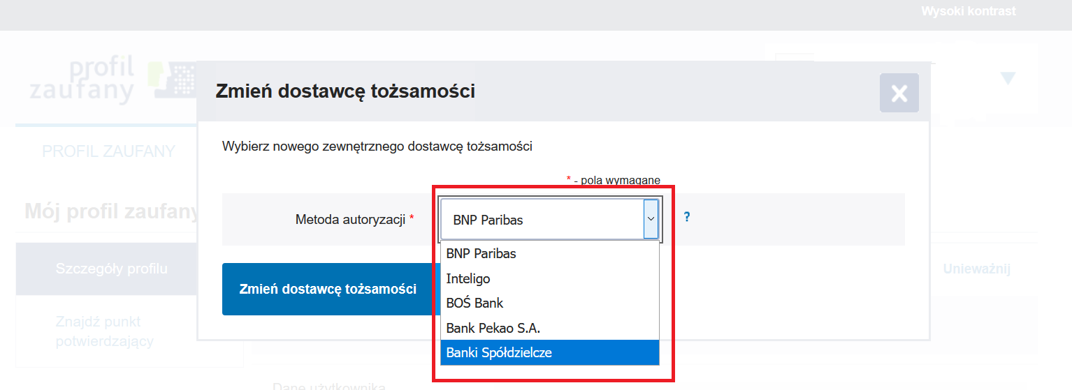Viewport: 1072px width, 390px height.
Task: Select BNP Paribas from the list
Action: pos(549,253)
